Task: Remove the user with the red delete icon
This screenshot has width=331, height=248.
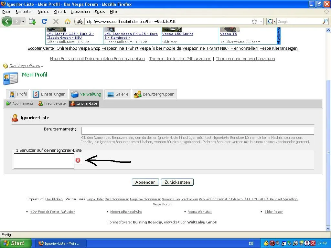Action: click(78, 160)
